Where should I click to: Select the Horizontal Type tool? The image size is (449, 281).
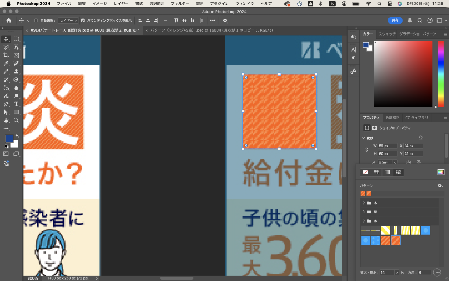click(x=16, y=104)
